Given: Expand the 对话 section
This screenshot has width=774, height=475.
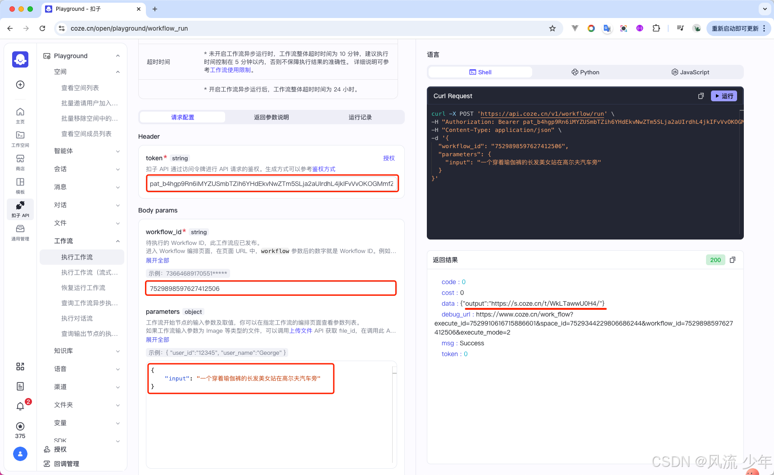Looking at the screenshot, I should pos(118,205).
